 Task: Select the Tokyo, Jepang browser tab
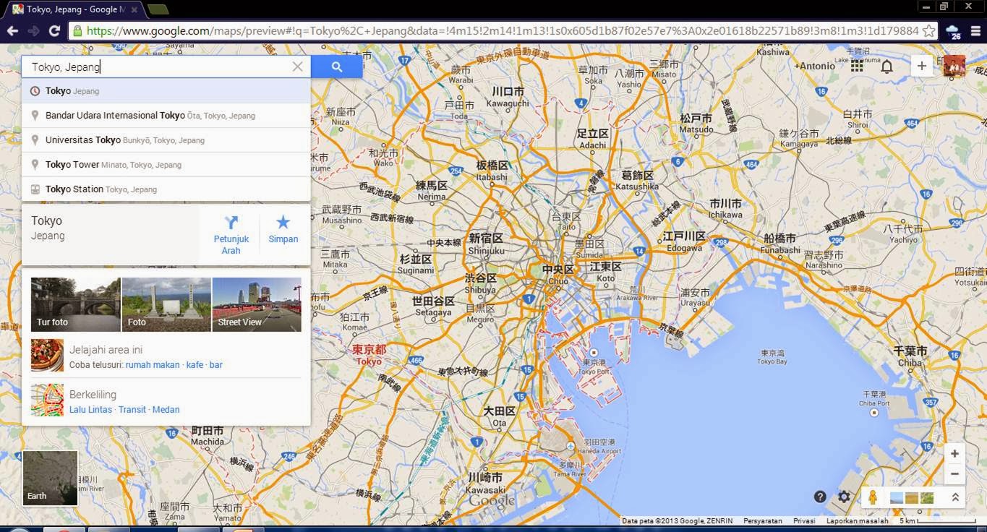73,9
